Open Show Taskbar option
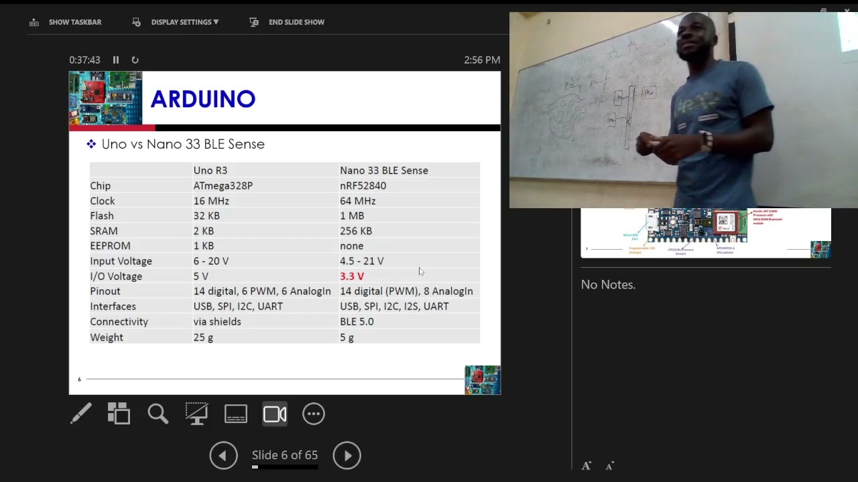This screenshot has width=858, height=482. point(66,22)
